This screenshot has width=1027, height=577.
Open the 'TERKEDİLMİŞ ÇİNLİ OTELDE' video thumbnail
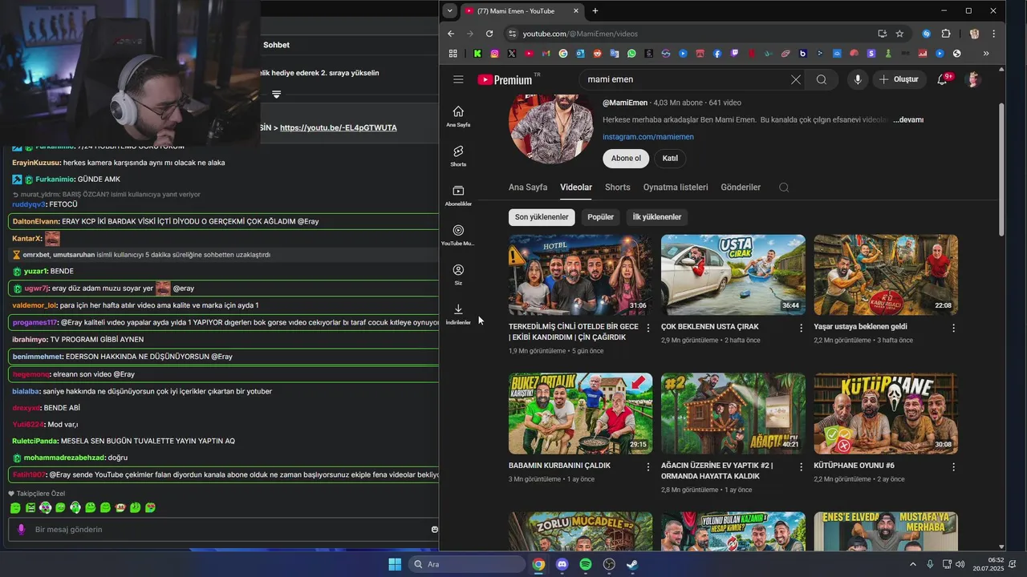point(580,275)
